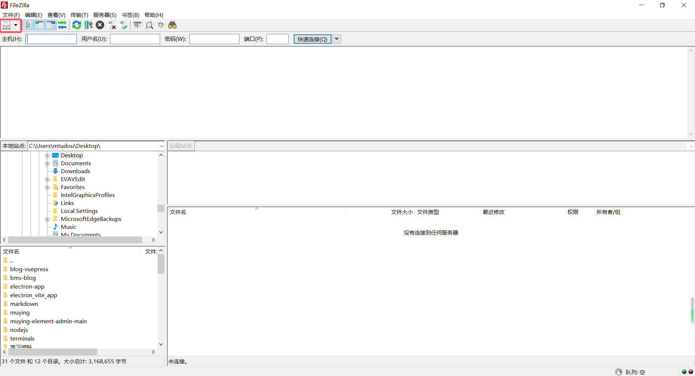Screen dimensions: 695x376
Task: Open the 传输(T) menu
Action: (79, 15)
